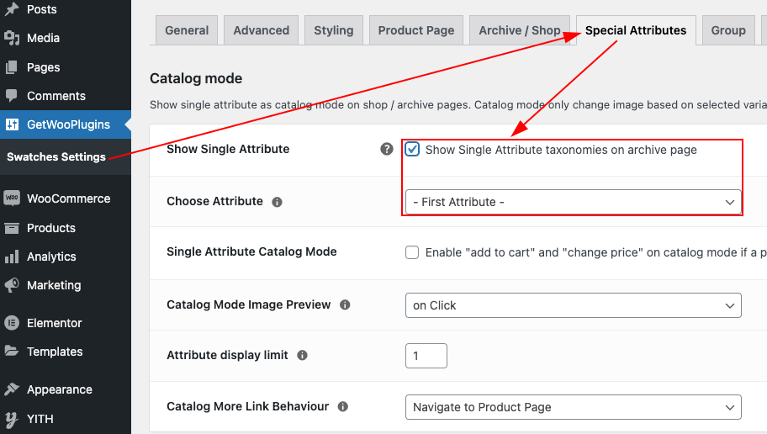Click the GetWooPlugins sliders icon
Image resolution: width=767 pixels, height=434 pixels.
pos(12,124)
